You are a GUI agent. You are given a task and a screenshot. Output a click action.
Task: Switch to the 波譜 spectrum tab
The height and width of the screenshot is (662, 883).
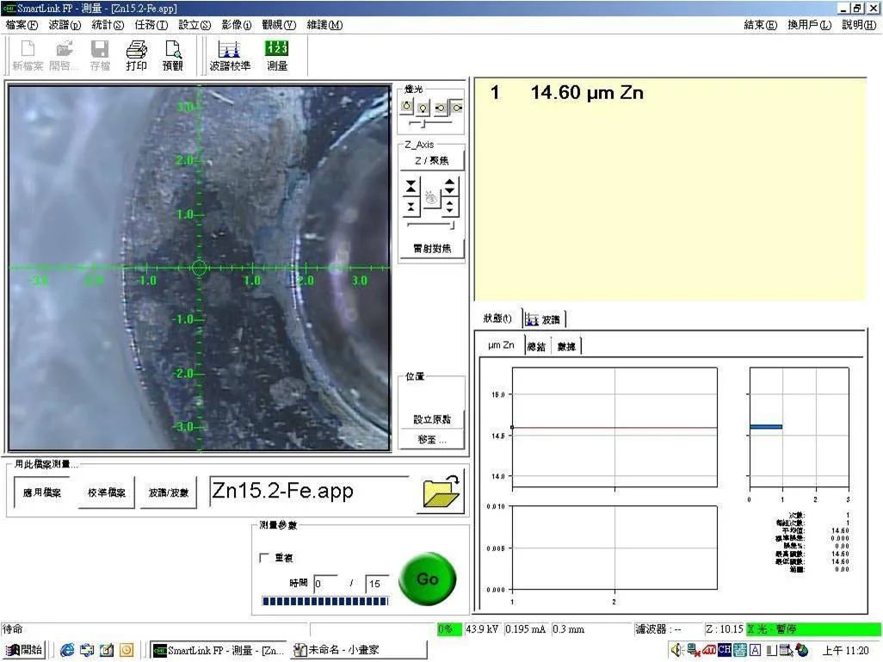pyautogui.click(x=543, y=319)
